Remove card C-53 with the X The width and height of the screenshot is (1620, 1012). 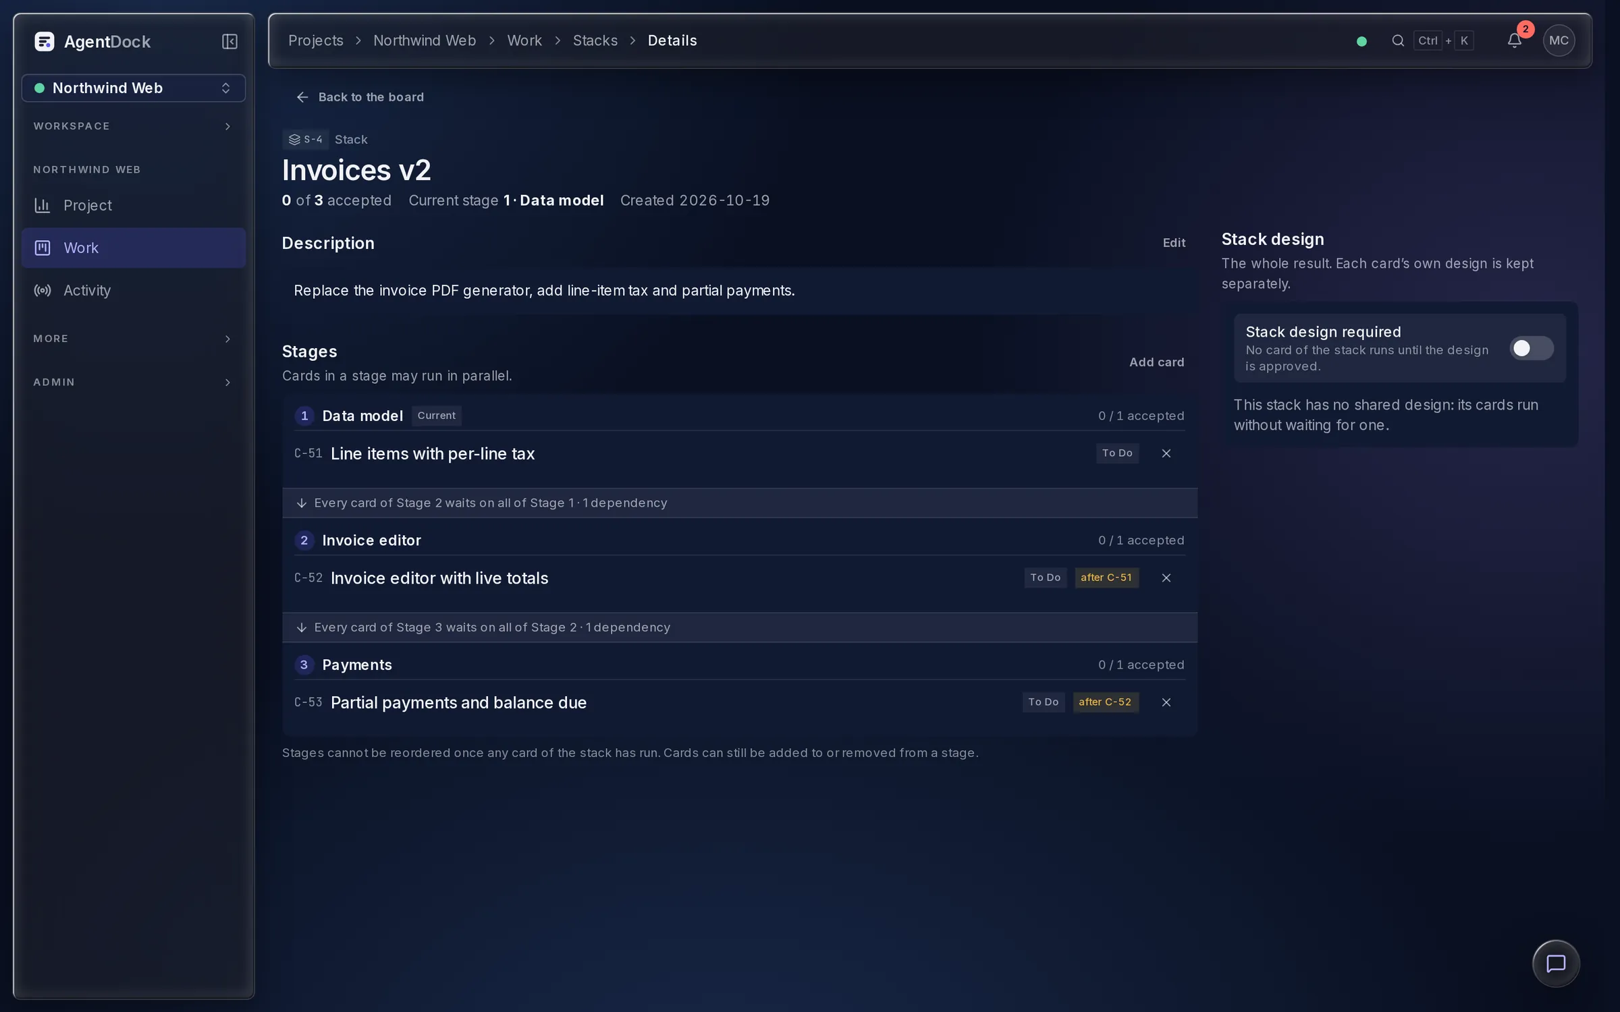[1166, 702]
